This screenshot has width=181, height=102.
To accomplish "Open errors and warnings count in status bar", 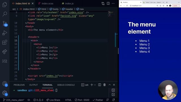I will [x=38, y=100].
